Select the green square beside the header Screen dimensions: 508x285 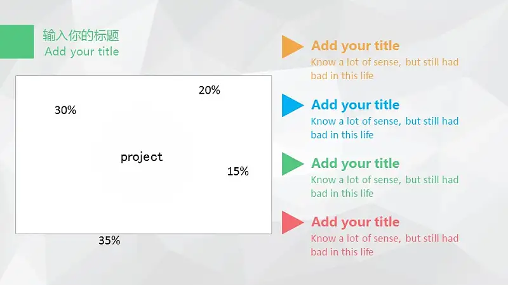pyautogui.click(x=17, y=42)
